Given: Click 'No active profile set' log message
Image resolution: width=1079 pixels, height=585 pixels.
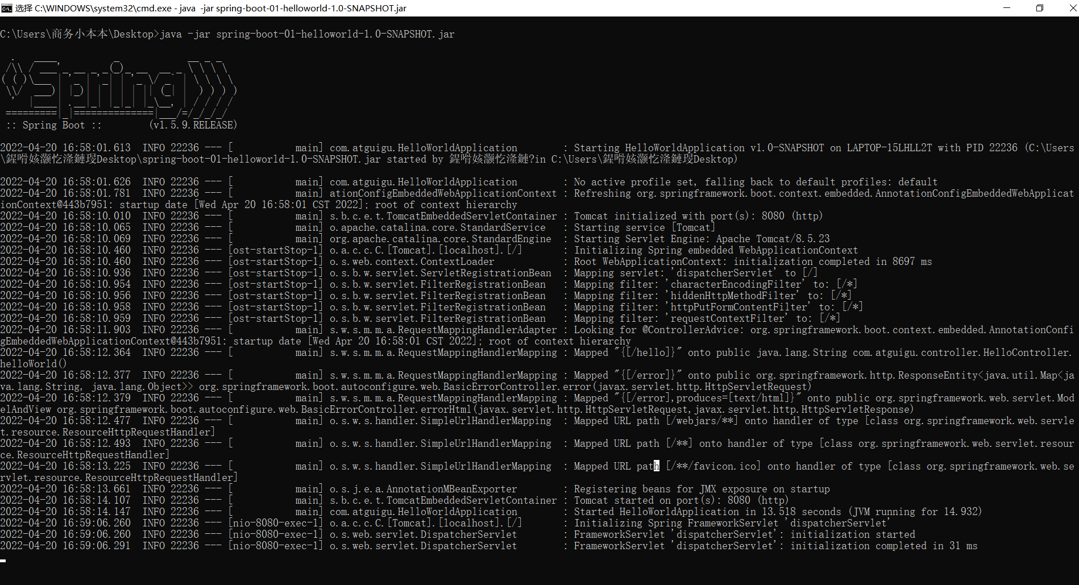Looking at the screenshot, I should [756, 182].
